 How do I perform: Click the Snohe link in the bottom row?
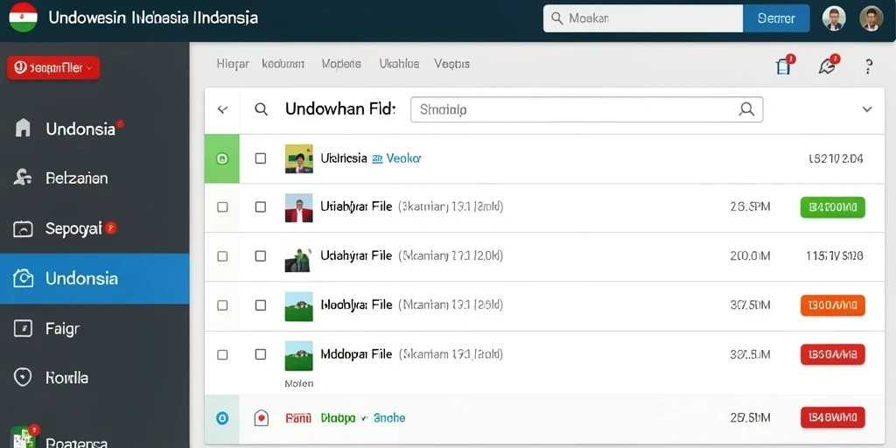389,418
